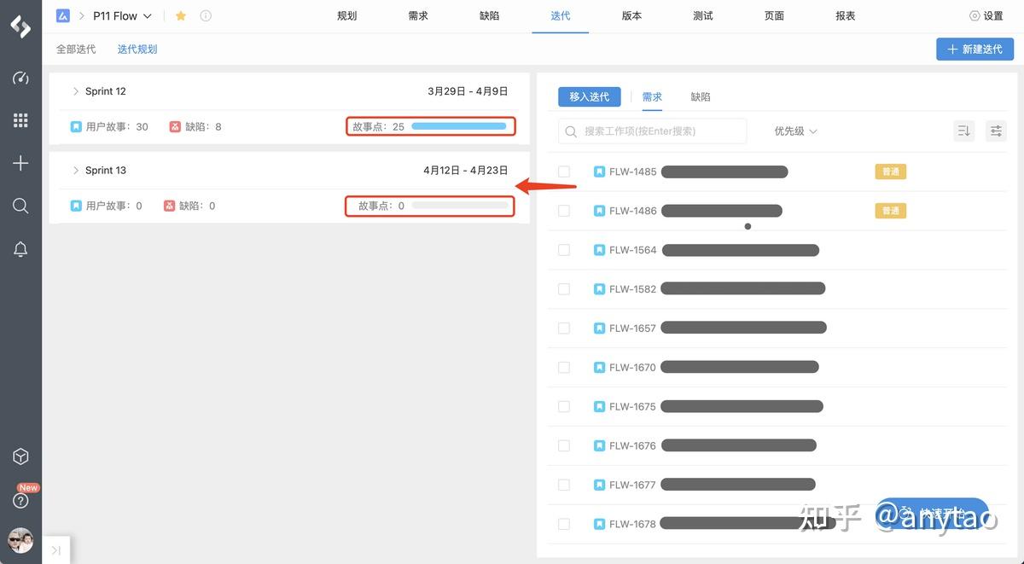
Task: Click the help question-mark icon with New badge
Action: 20,501
